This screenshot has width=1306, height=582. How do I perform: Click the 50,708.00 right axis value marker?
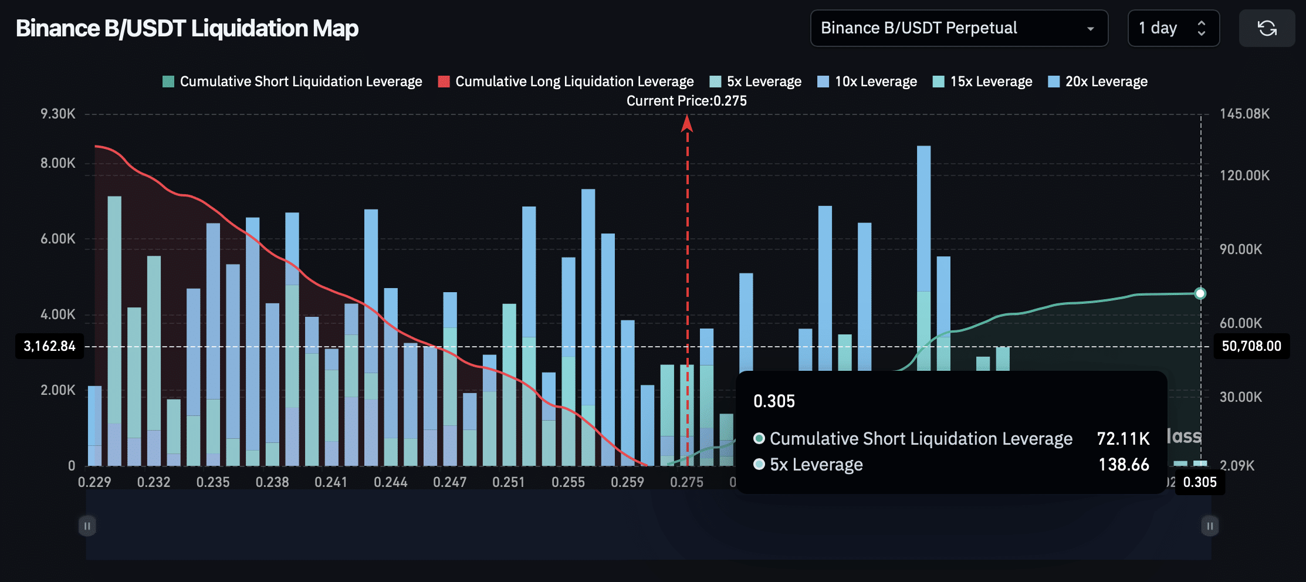pos(1251,346)
